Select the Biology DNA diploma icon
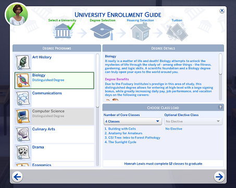 (x=23, y=80)
